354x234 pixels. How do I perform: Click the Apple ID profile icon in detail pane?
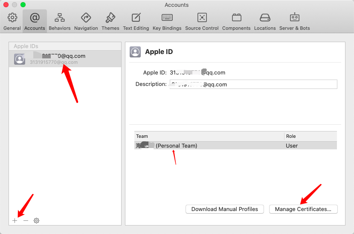(135, 52)
